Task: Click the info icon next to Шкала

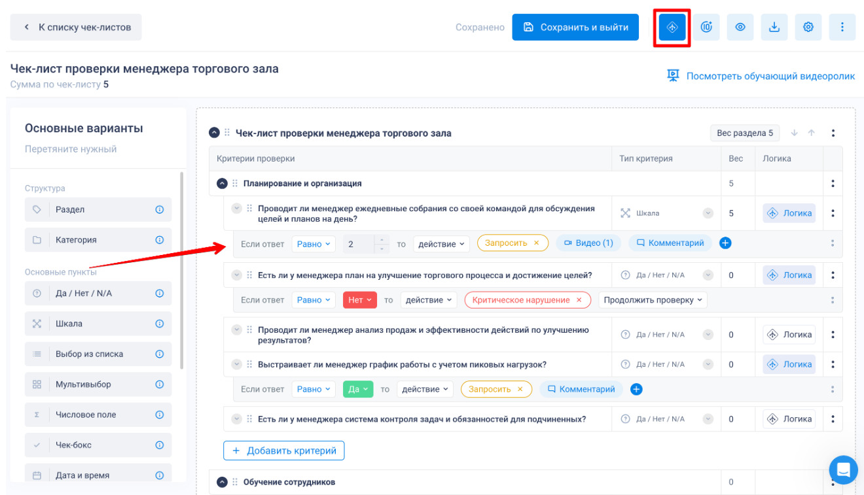Action: (159, 324)
